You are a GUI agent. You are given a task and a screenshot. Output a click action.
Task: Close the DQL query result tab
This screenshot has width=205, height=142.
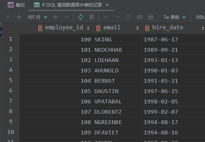(x=107, y=5)
